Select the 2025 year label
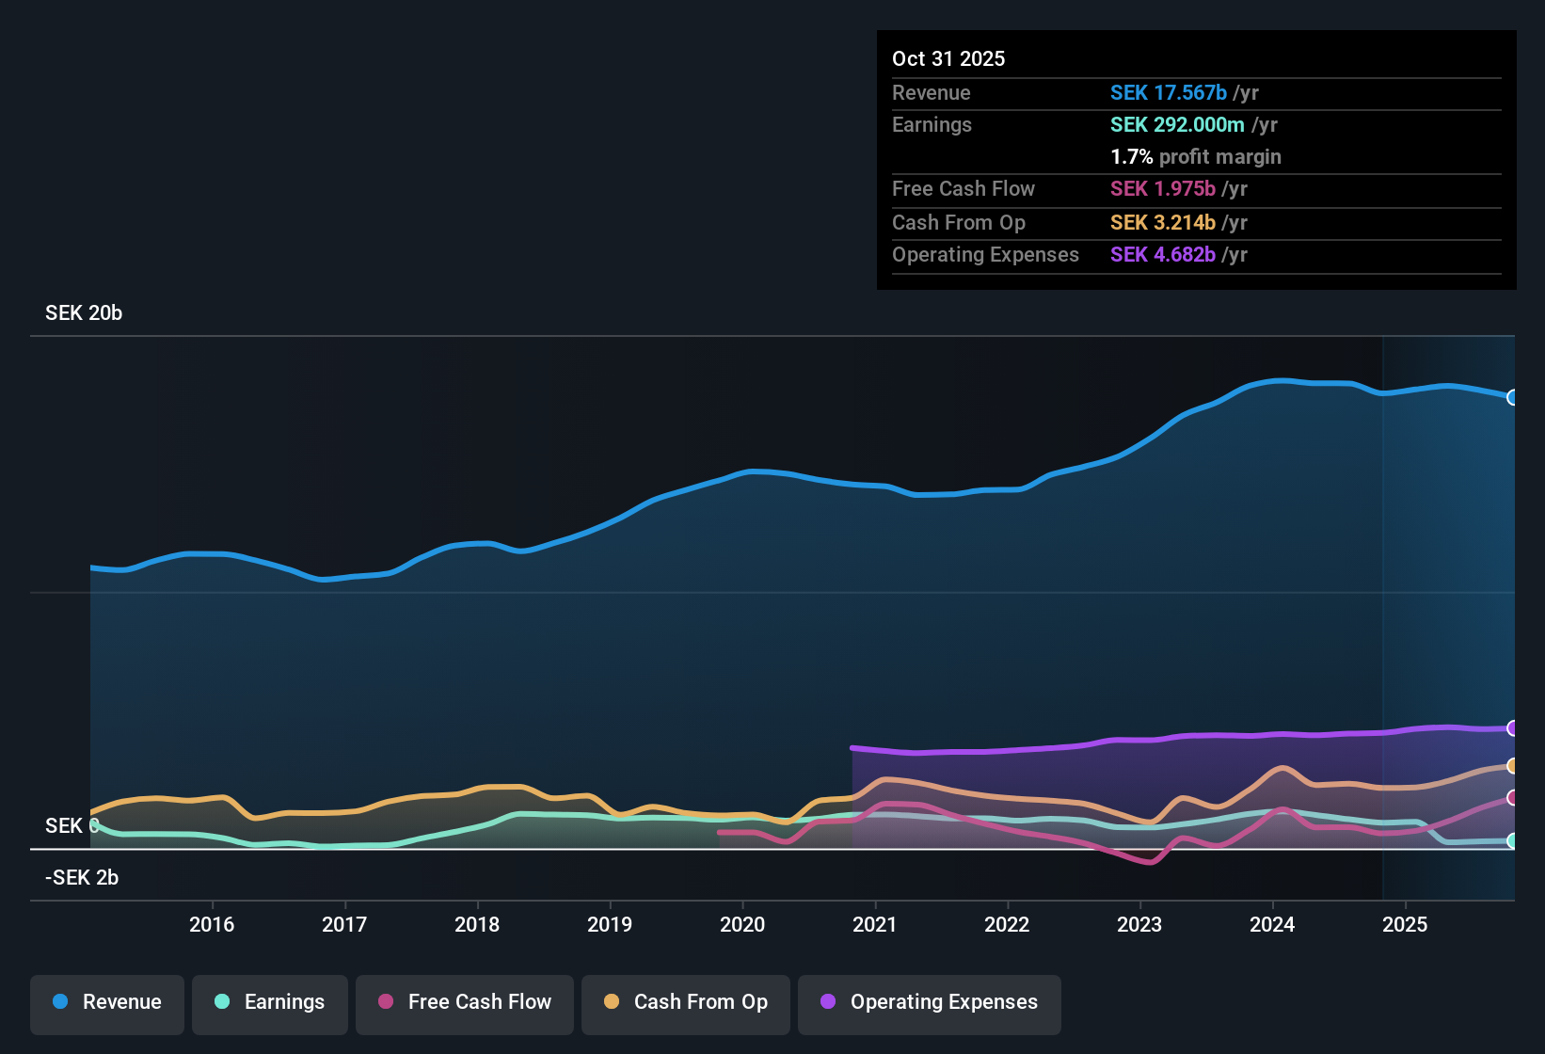 pos(1406,925)
